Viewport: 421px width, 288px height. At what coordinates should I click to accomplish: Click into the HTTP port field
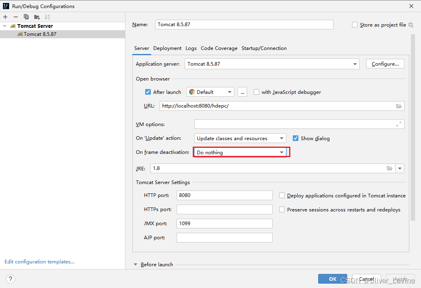tap(225, 195)
